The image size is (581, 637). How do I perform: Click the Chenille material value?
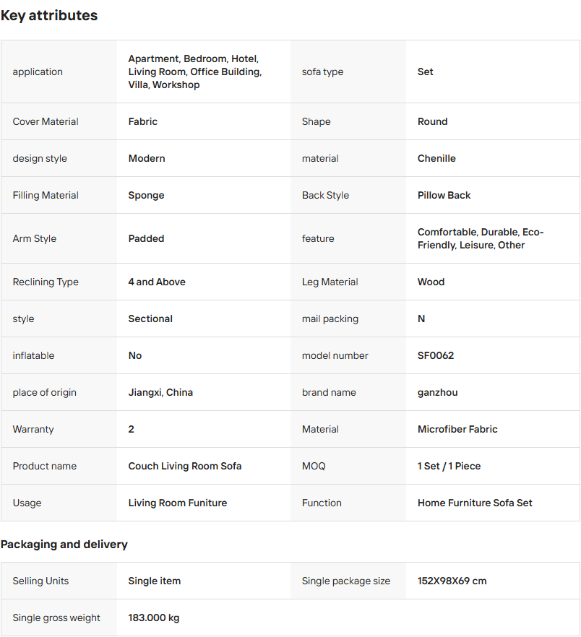(436, 158)
